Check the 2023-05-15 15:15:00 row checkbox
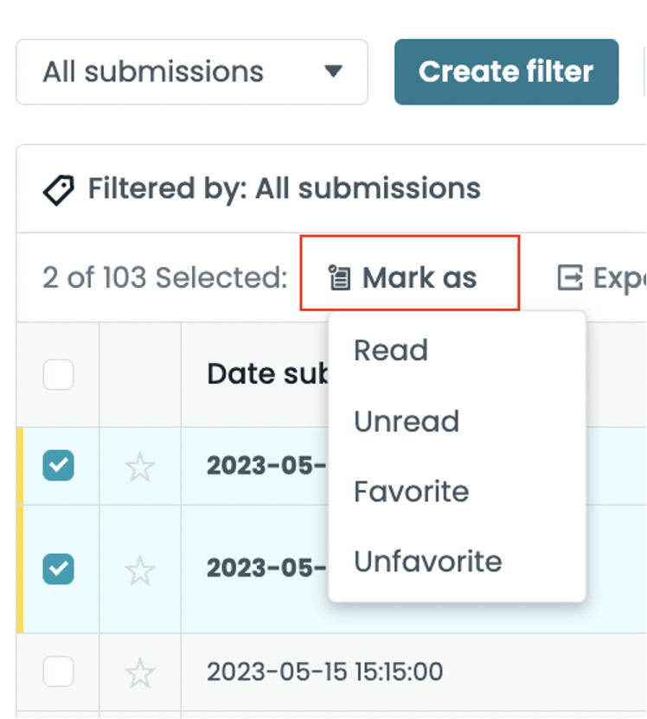 pos(58,671)
